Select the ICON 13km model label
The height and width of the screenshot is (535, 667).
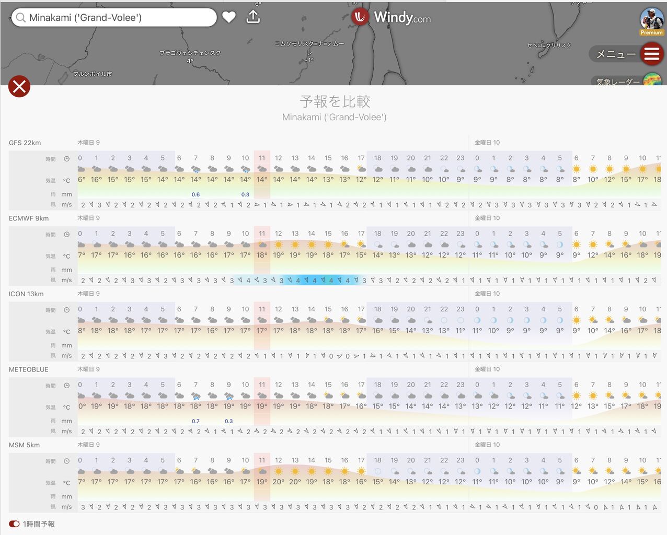tap(26, 294)
